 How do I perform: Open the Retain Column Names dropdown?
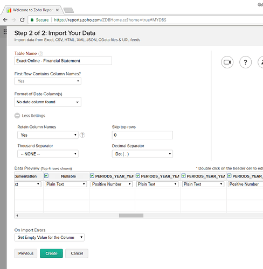(x=48, y=135)
